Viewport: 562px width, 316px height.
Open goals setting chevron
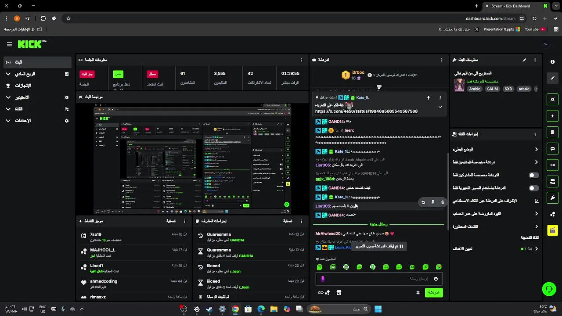pyautogui.click(x=536, y=249)
